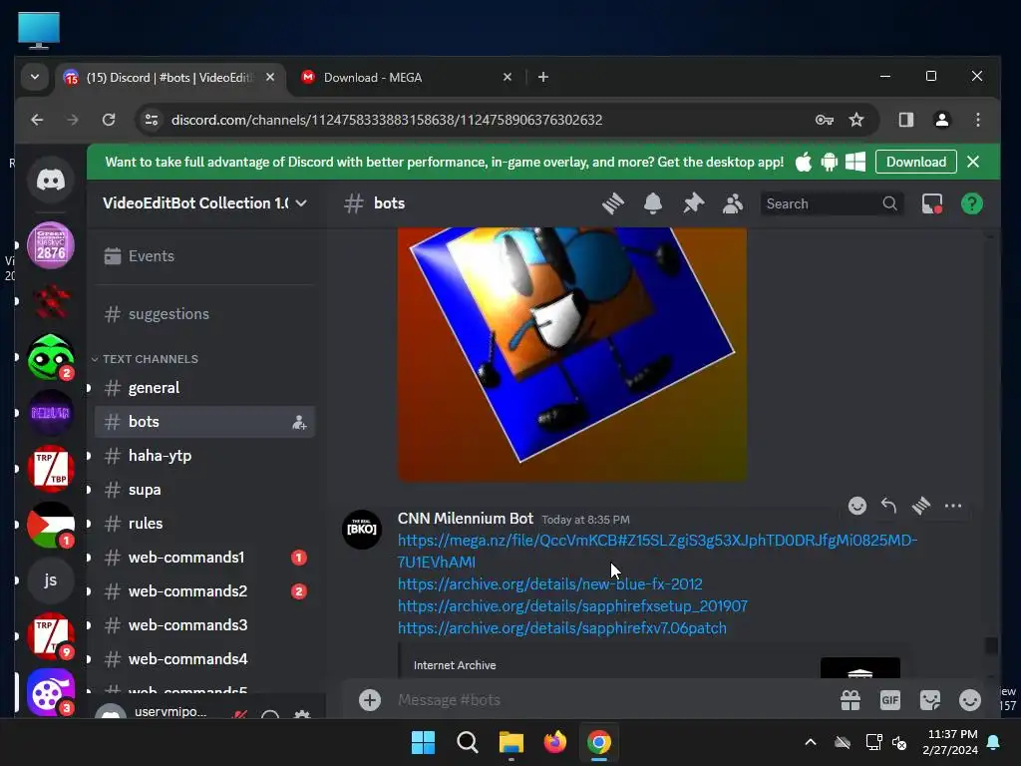Open more options for hovered message
The image size is (1021, 766).
(x=952, y=506)
